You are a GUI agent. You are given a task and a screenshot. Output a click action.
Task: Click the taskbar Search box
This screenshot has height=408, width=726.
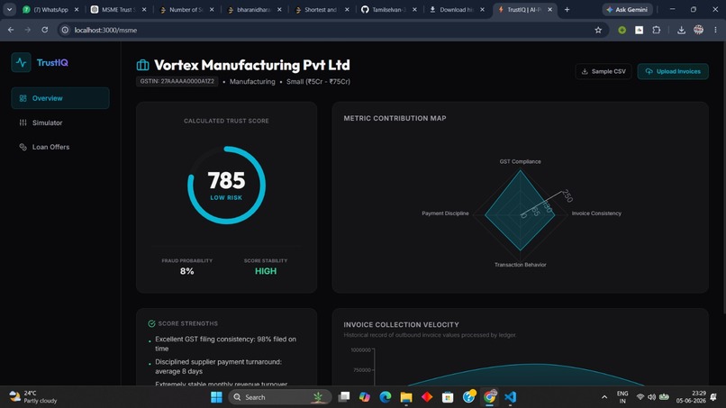click(x=281, y=397)
